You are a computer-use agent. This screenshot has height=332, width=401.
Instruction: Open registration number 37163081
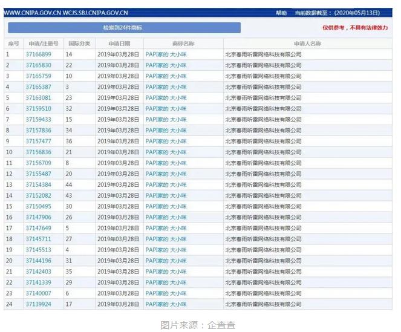pyautogui.click(x=38, y=98)
